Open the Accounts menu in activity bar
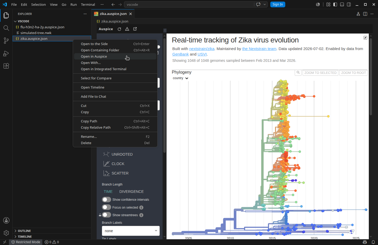The height and width of the screenshot is (245, 378). tap(6, 220)
